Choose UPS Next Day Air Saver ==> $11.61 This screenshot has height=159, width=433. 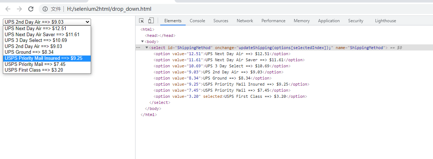[47, 34]
